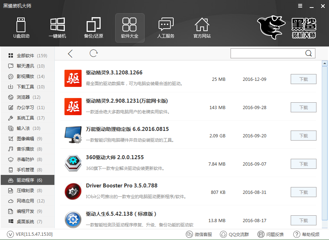329x240 pixels.
Task: Open 微信客服 link in status bar
Action: (199, 235)
